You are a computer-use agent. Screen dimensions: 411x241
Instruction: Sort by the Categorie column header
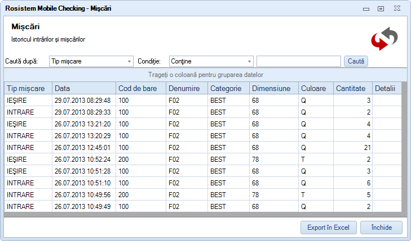tap(228, 88)
